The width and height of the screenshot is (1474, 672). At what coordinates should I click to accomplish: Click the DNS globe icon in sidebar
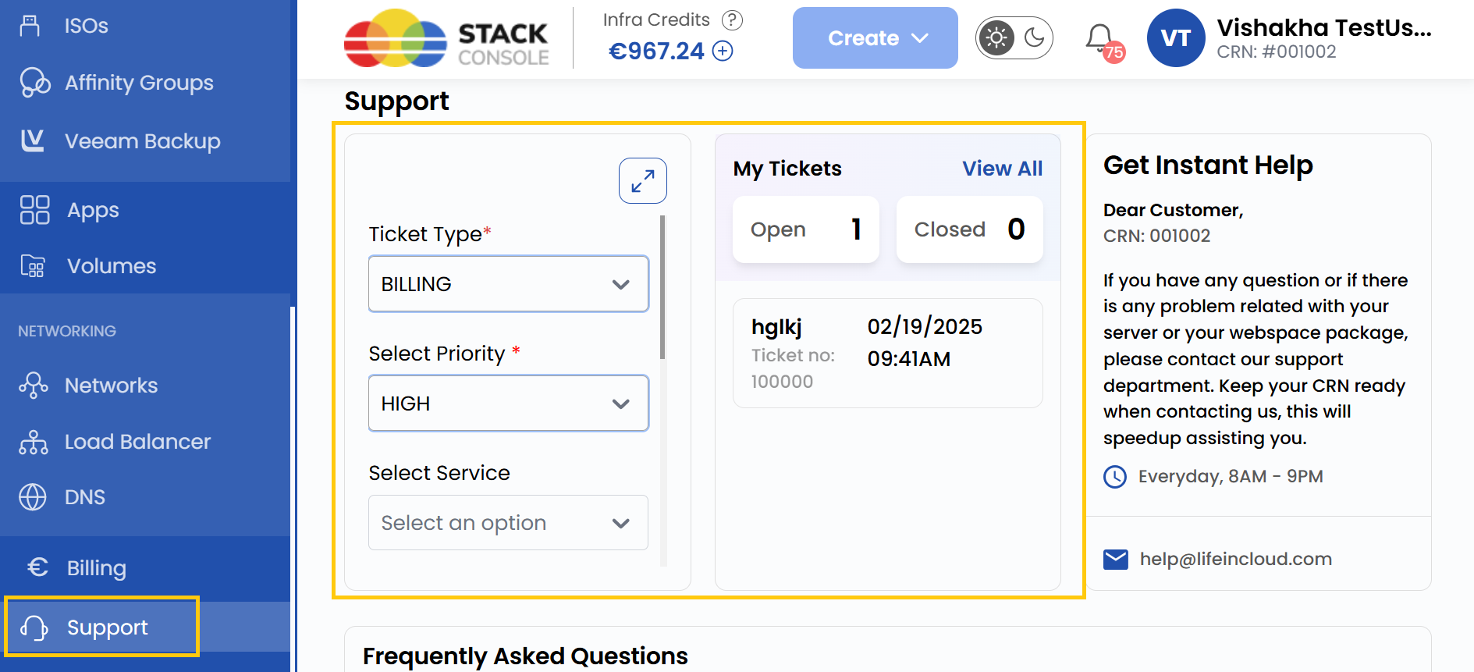[33, 497]
